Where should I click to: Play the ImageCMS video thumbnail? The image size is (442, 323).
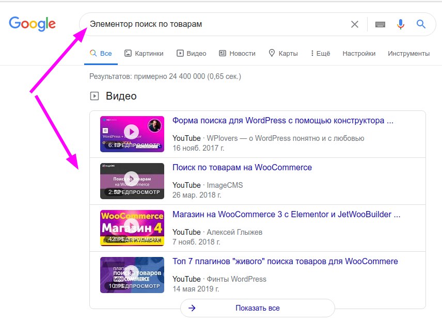(132, 181)
